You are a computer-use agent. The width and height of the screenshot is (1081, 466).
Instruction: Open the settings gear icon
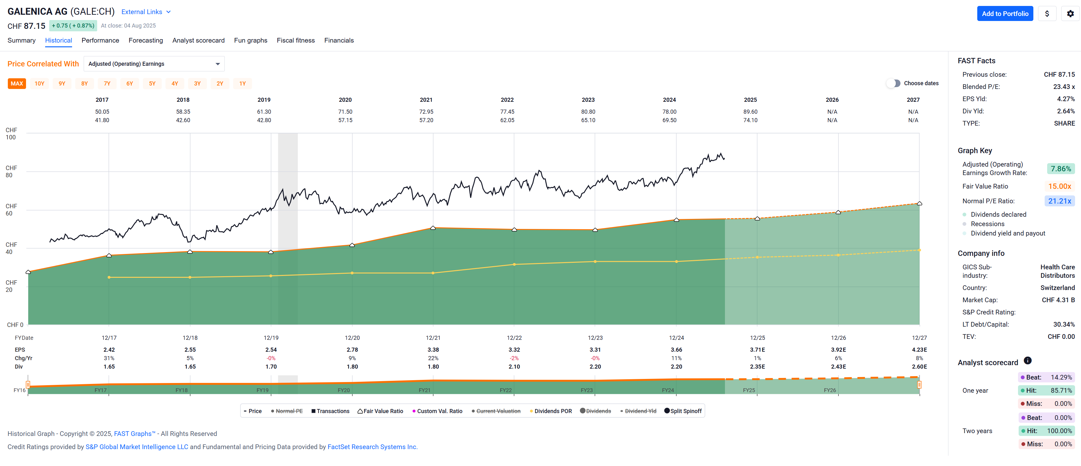(x=1070, y=13)
